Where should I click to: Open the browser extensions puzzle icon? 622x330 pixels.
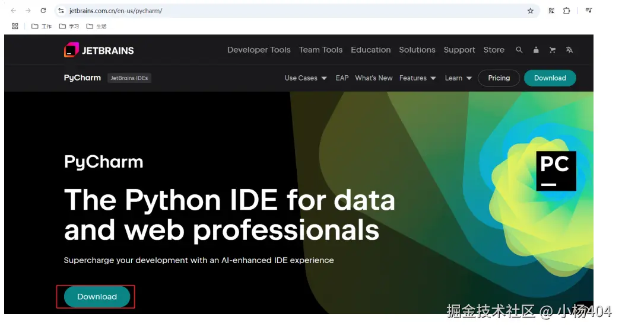(x=566, y=11)
